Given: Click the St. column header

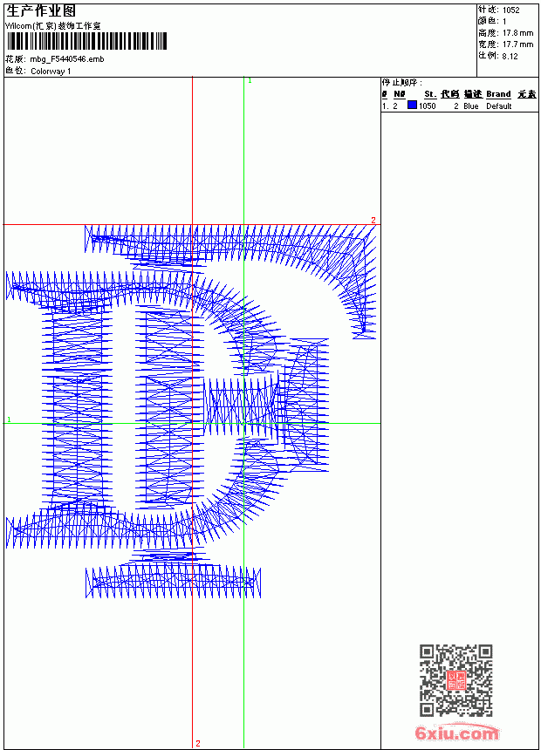Looking at the screenshot, I should (430, 94).
